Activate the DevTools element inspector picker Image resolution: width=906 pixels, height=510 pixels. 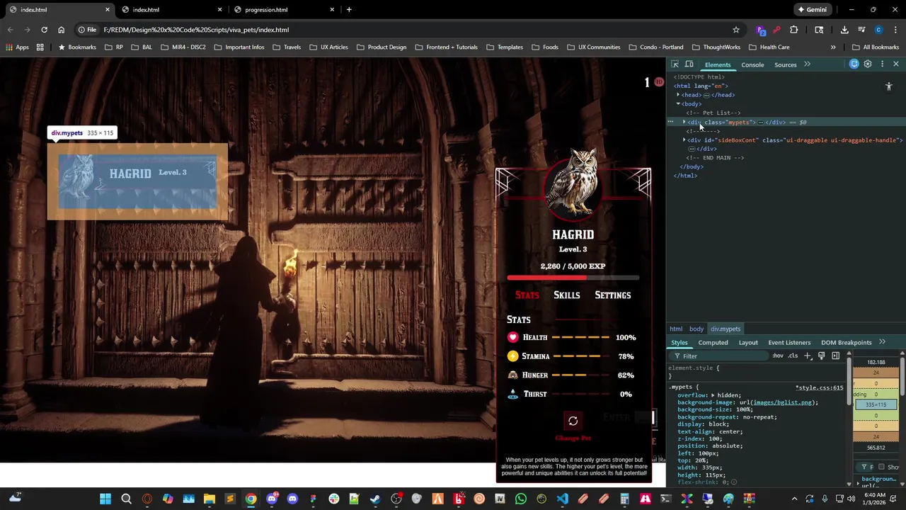click(x=675, y=64)
